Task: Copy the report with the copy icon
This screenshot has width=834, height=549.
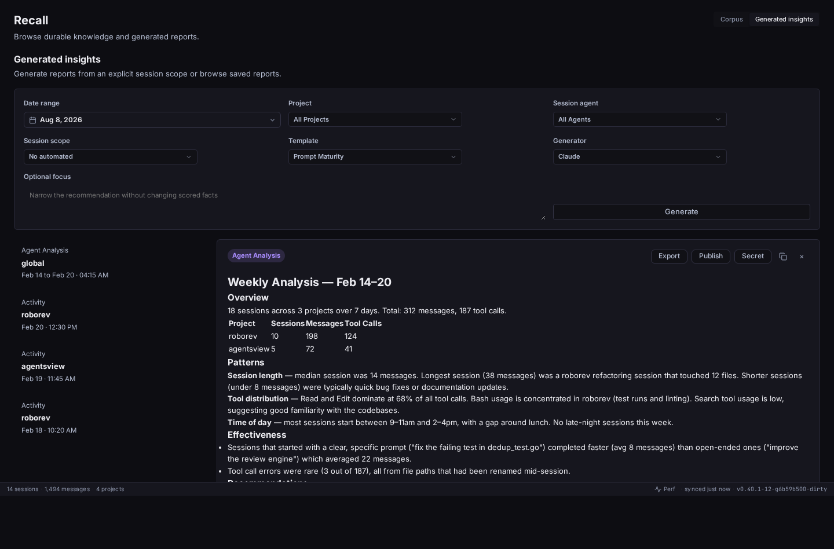Action: pos(783,257)
